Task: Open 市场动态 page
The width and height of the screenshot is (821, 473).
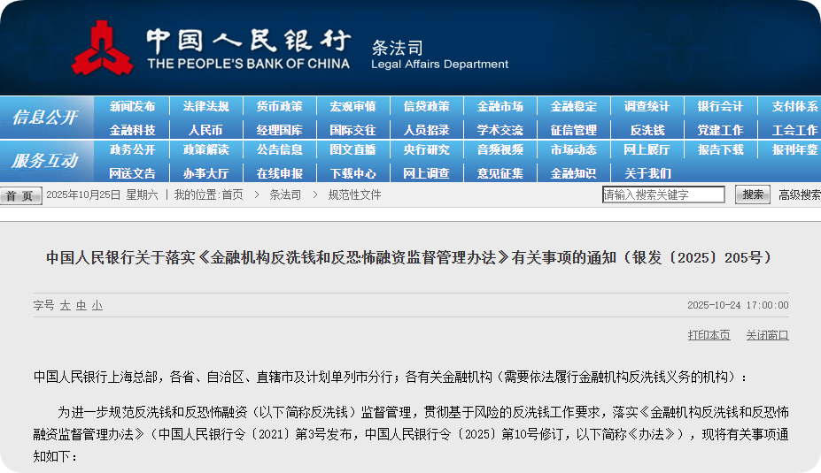Action: [573, 149]
